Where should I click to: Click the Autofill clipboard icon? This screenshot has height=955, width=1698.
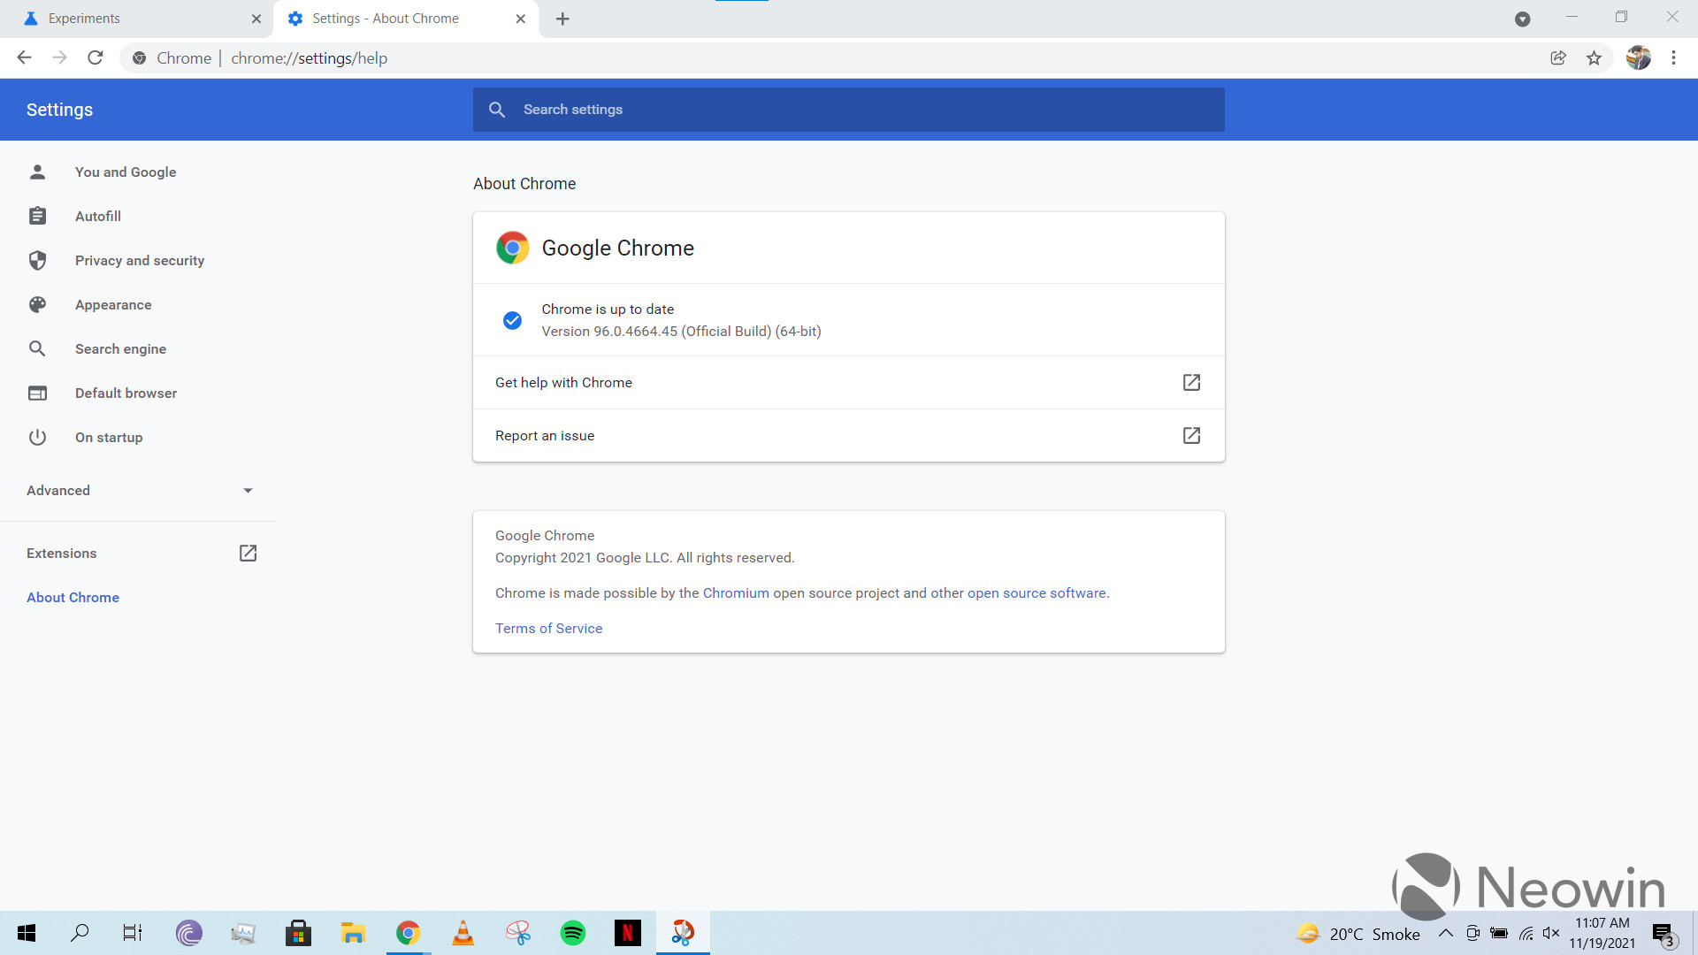[37, 216]
